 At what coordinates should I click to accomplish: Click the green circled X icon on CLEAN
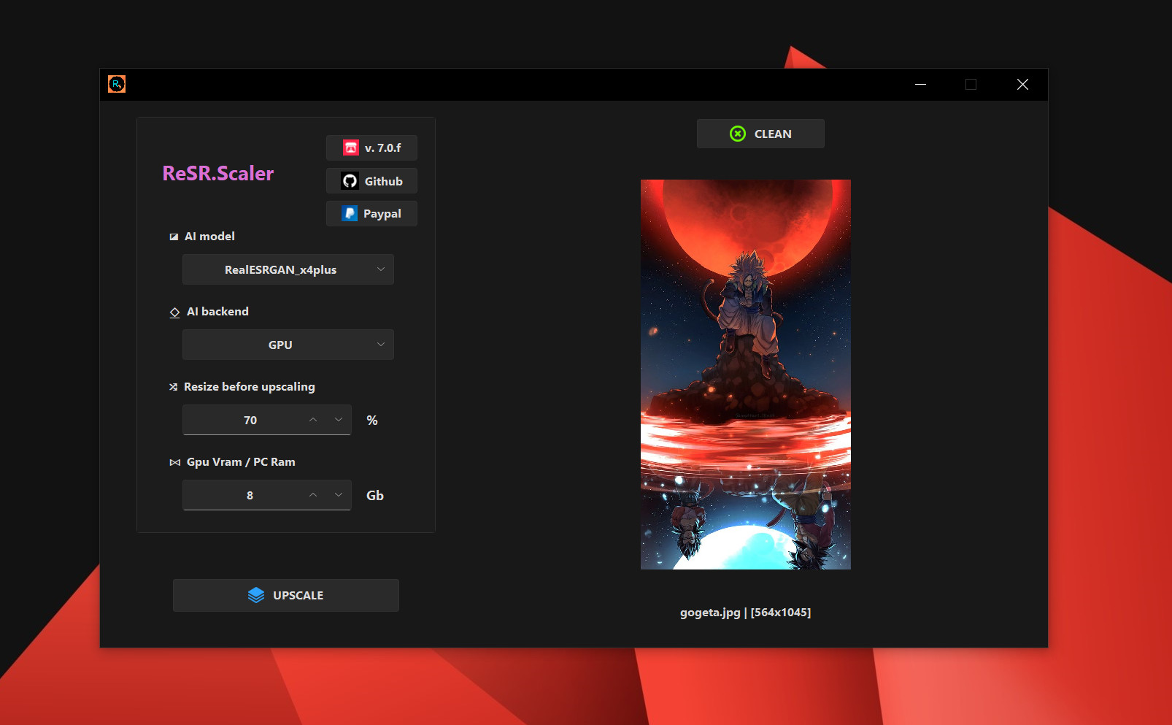(x=738, y=134)
